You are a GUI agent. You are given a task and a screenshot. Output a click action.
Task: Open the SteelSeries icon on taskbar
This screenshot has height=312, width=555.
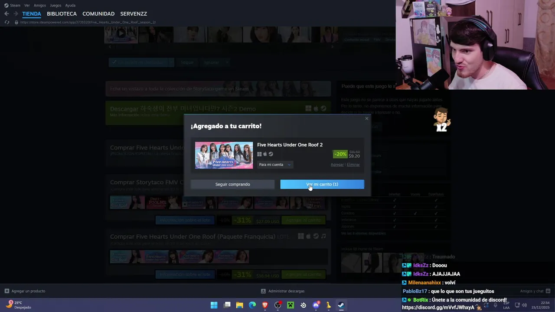tap(303, 305)
